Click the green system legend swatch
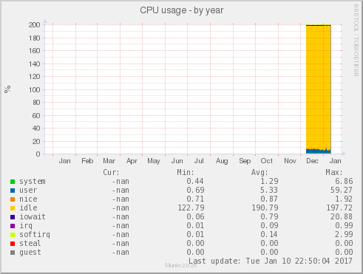 tap(13, 182)
